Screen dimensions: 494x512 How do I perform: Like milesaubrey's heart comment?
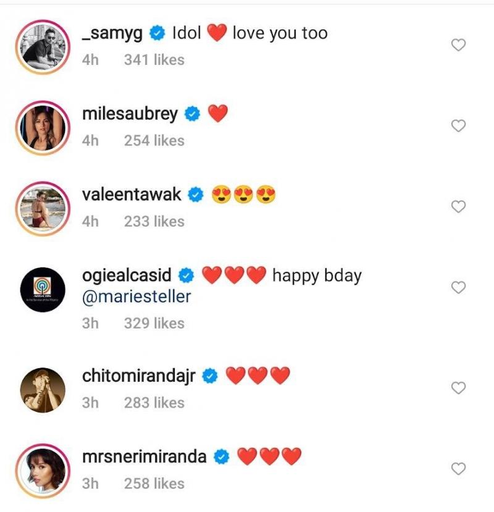point(458,126)
